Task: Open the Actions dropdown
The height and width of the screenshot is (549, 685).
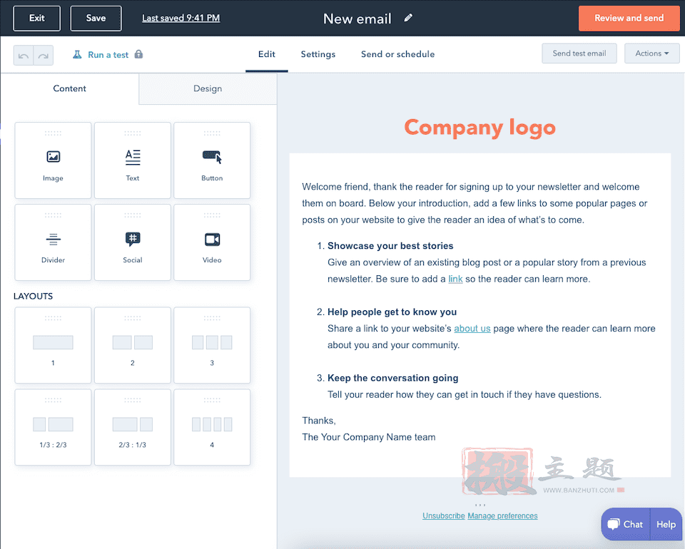Action: [651, 53]
